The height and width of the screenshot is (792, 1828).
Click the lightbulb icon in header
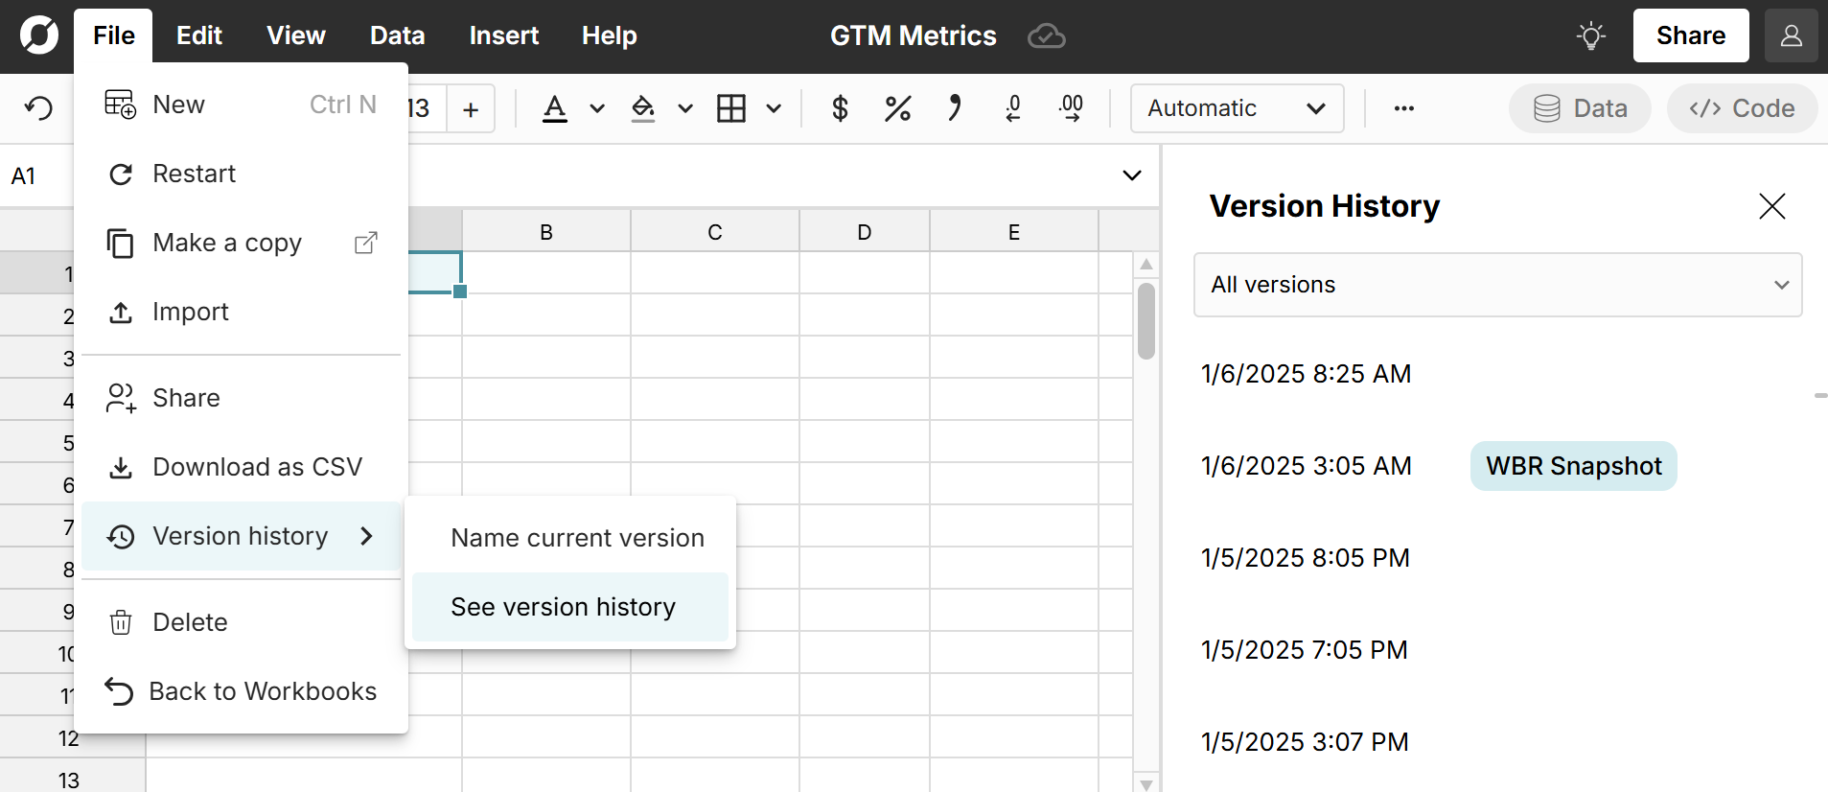coord(1590,36)
